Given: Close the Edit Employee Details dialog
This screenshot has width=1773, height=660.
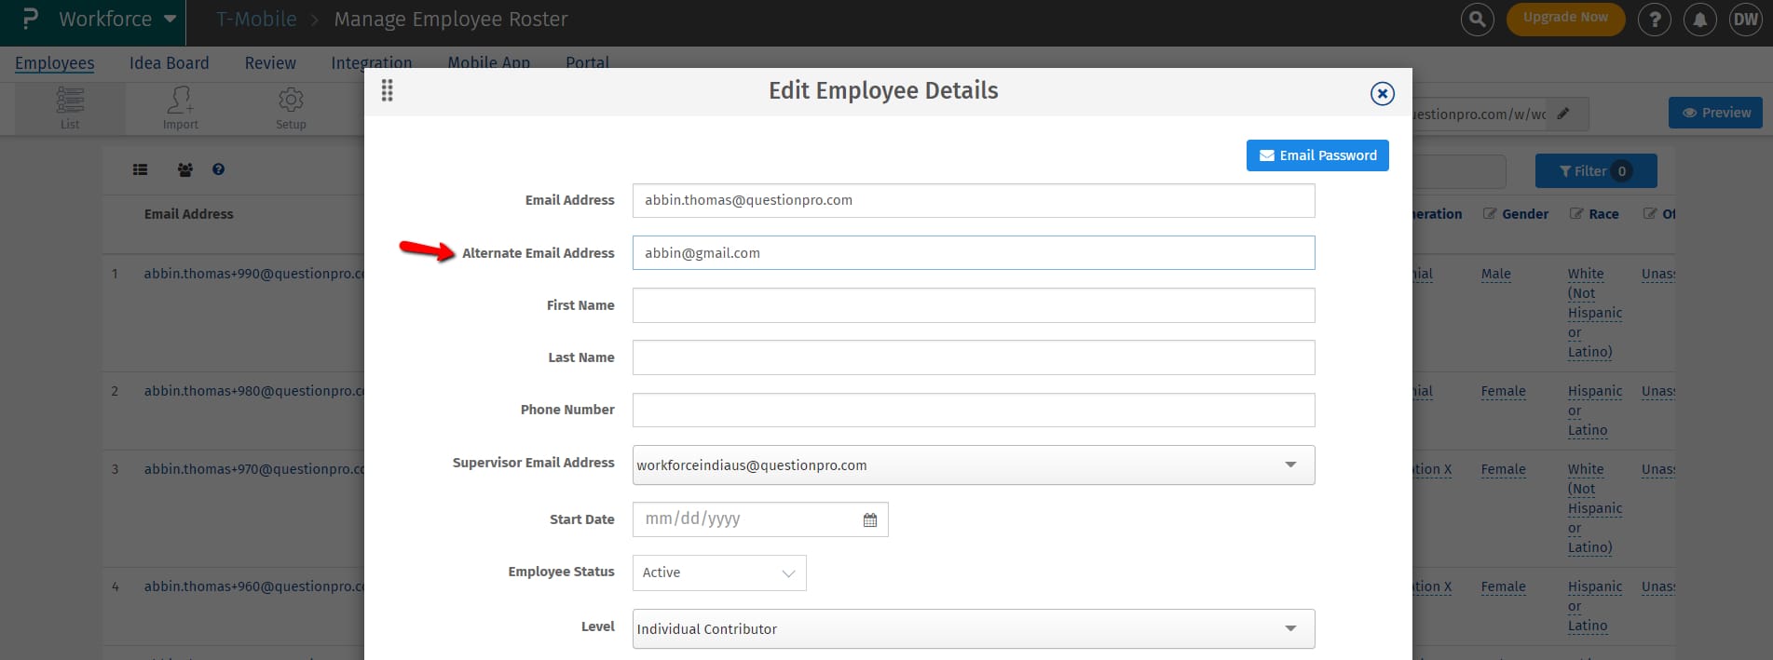Looking at the screenshot, I should (1382, 94).
